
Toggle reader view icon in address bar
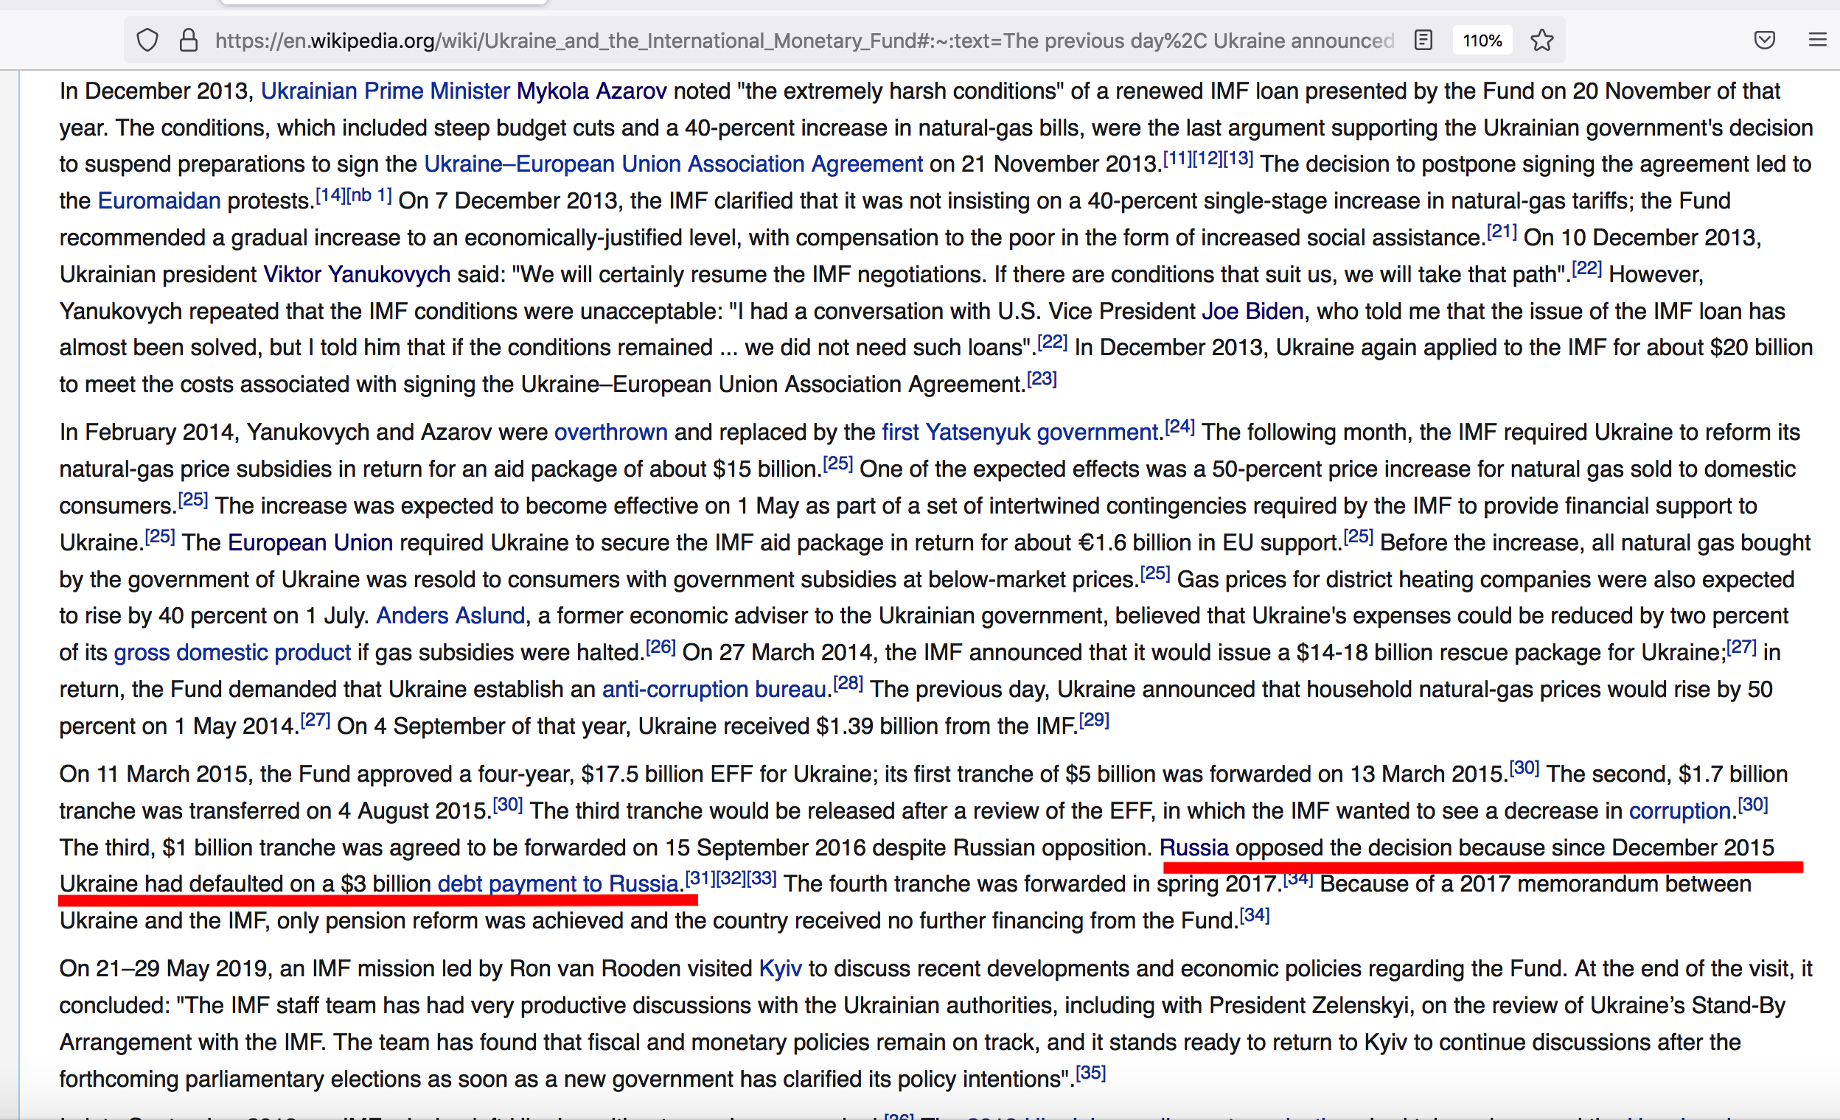tap(1423, 41)
